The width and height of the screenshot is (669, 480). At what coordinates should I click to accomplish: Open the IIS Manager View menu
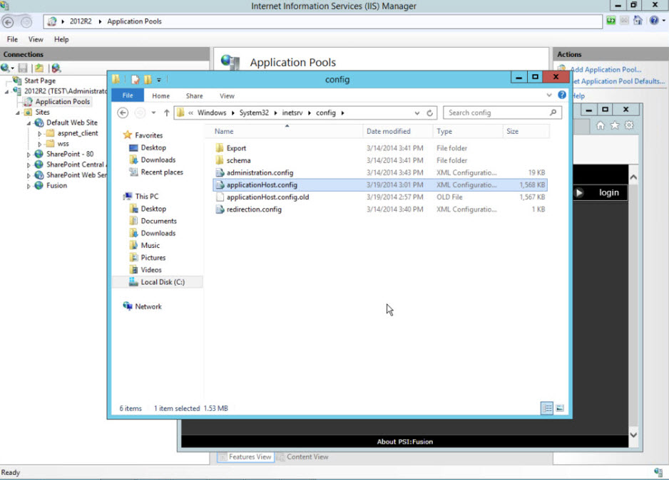[36, 39]
